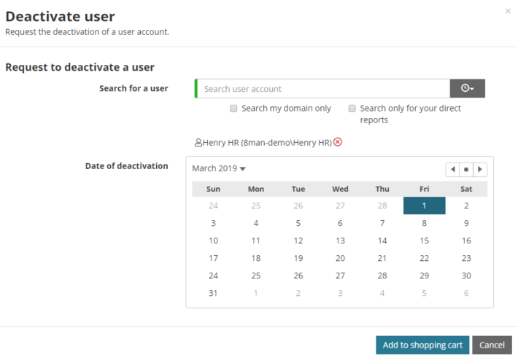Go to the previous month arrow
Image resolution: width=518 pixels, height=360 pixels.
coord(453,169)
